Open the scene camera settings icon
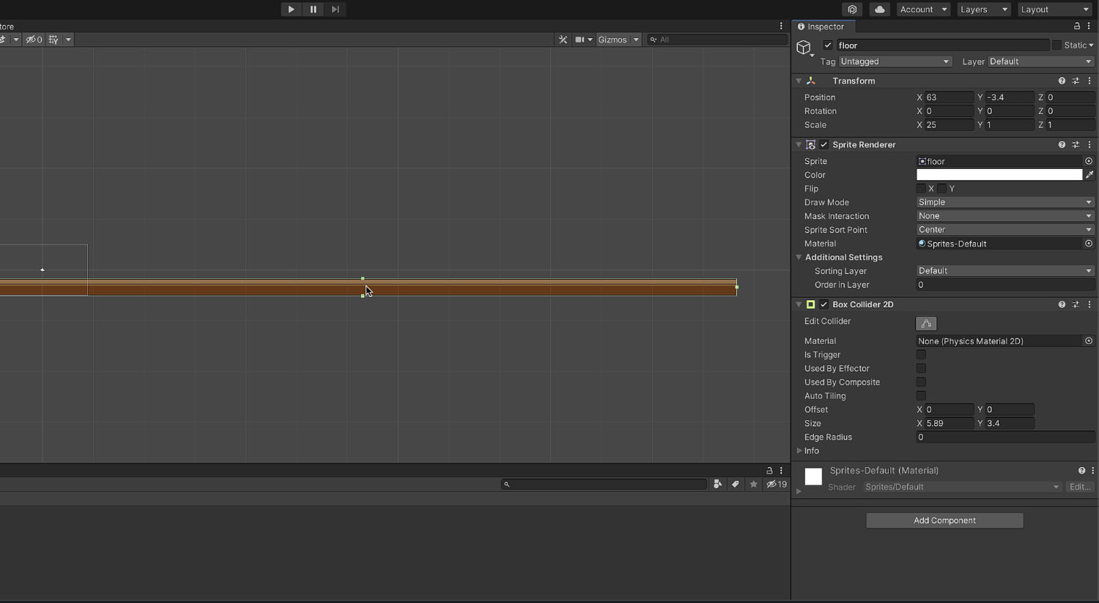Viewport: 1099px width, 603px height. (580, 40)
